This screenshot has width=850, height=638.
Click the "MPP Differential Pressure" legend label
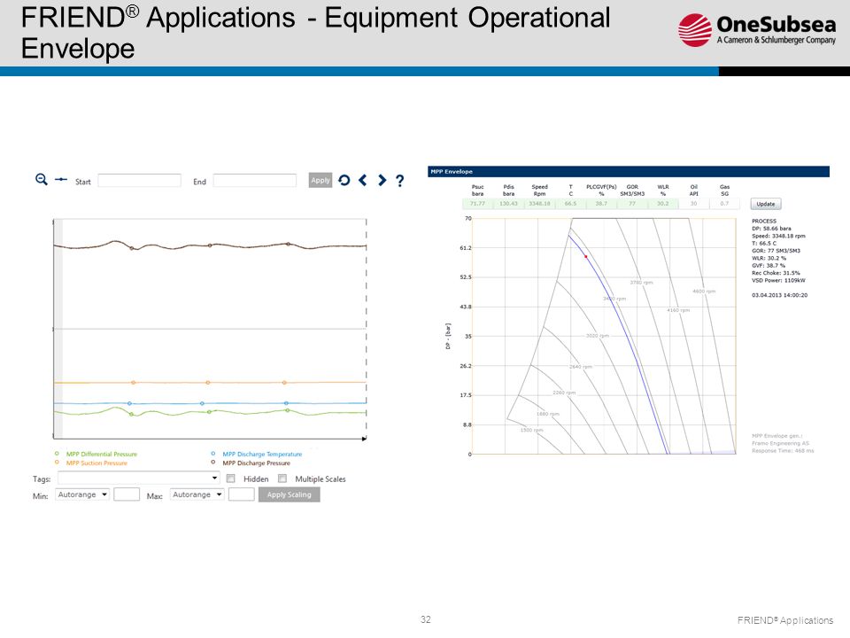(x=101, y=454)
